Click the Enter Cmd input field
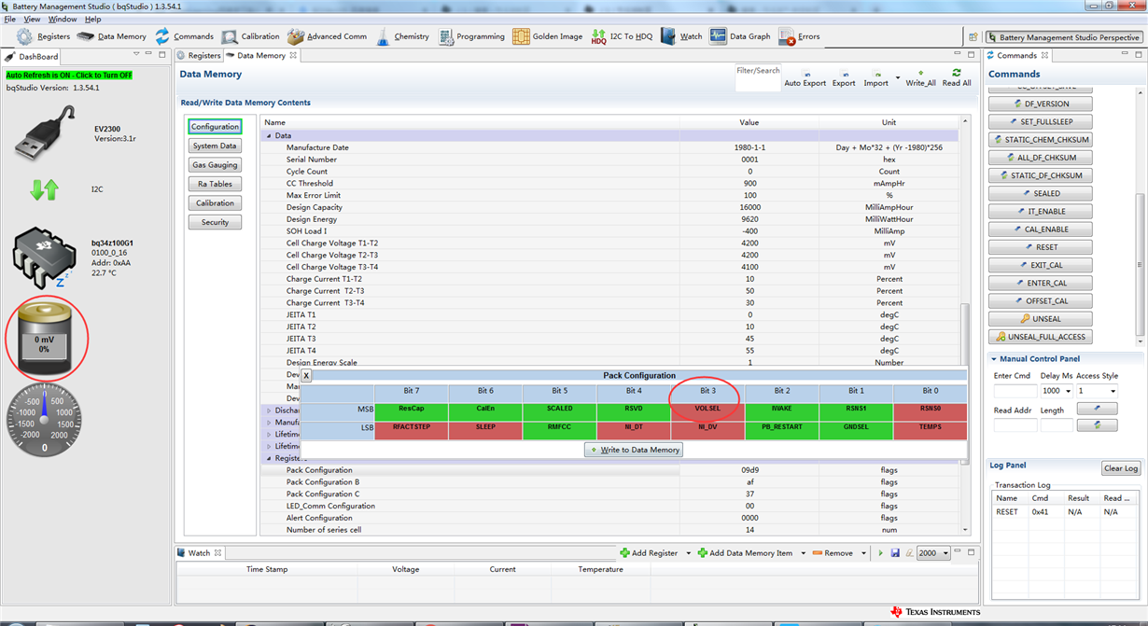1148x626 pixels. [1015, 391]
